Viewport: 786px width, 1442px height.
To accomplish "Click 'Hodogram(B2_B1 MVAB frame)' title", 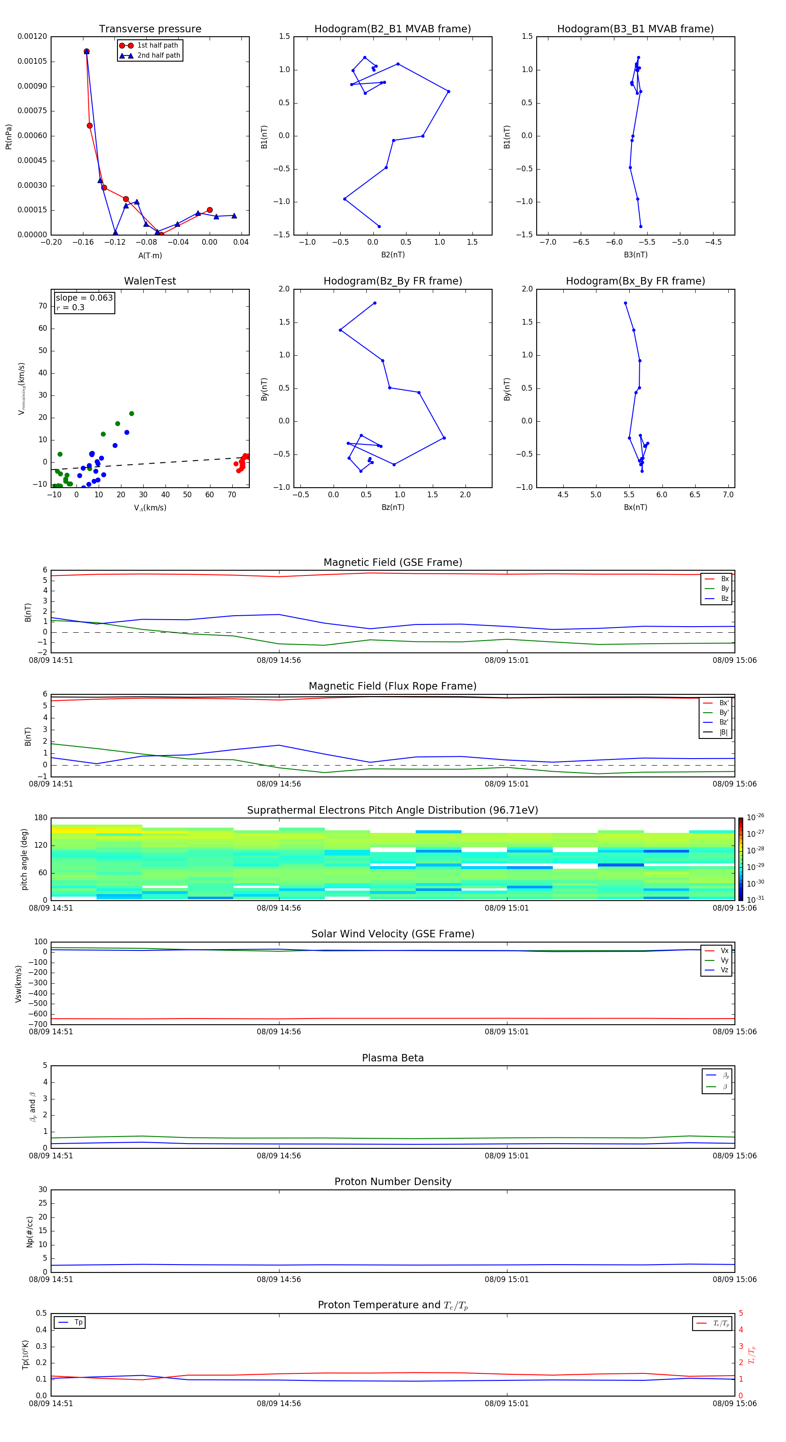I will pos(393,29).
